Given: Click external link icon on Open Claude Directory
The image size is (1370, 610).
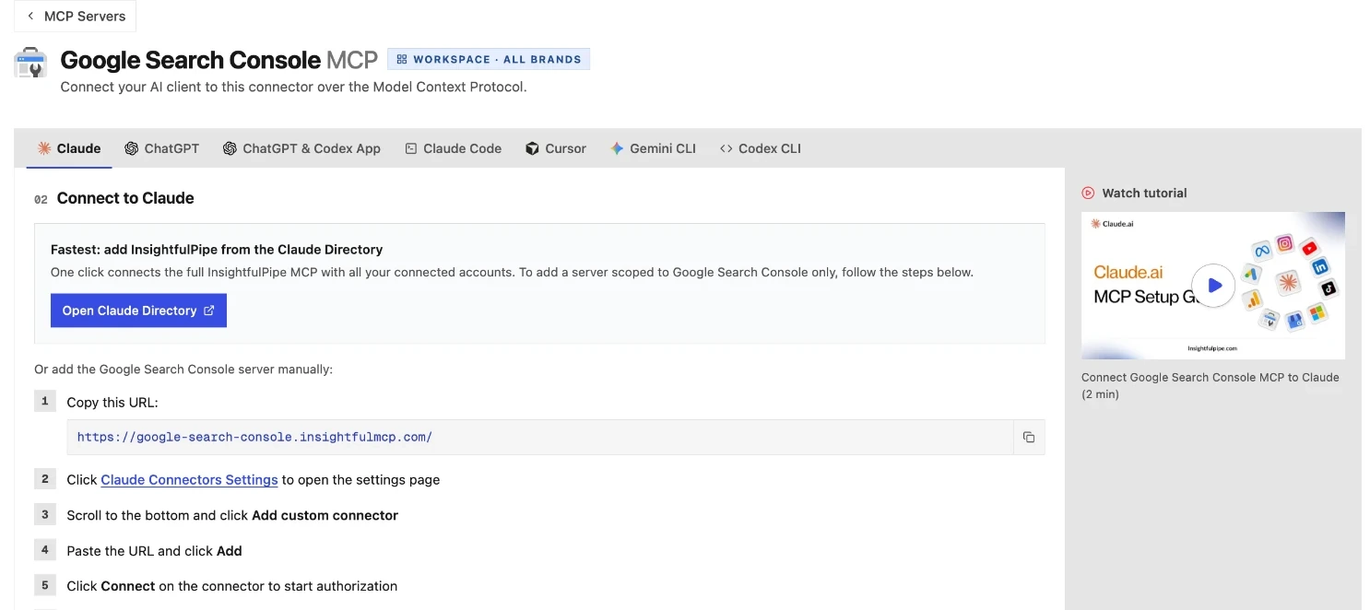Looking at the screenshot, I should [208, 311].
